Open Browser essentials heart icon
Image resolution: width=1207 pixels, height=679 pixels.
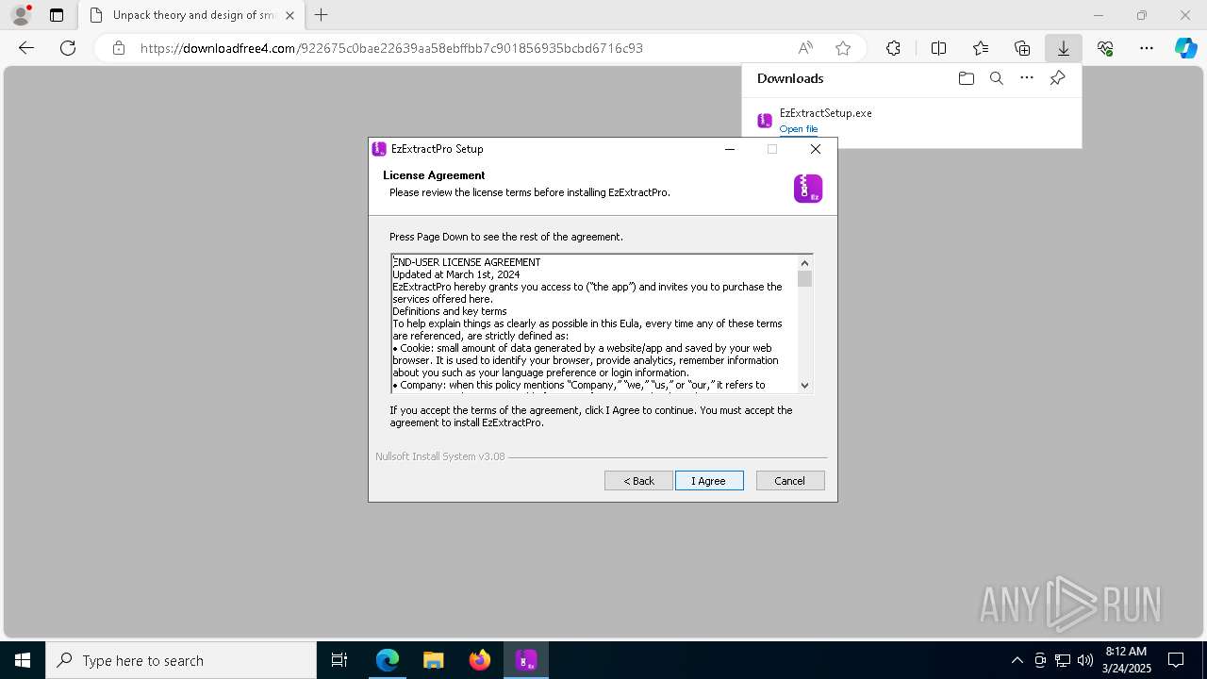coord(1105,48)
